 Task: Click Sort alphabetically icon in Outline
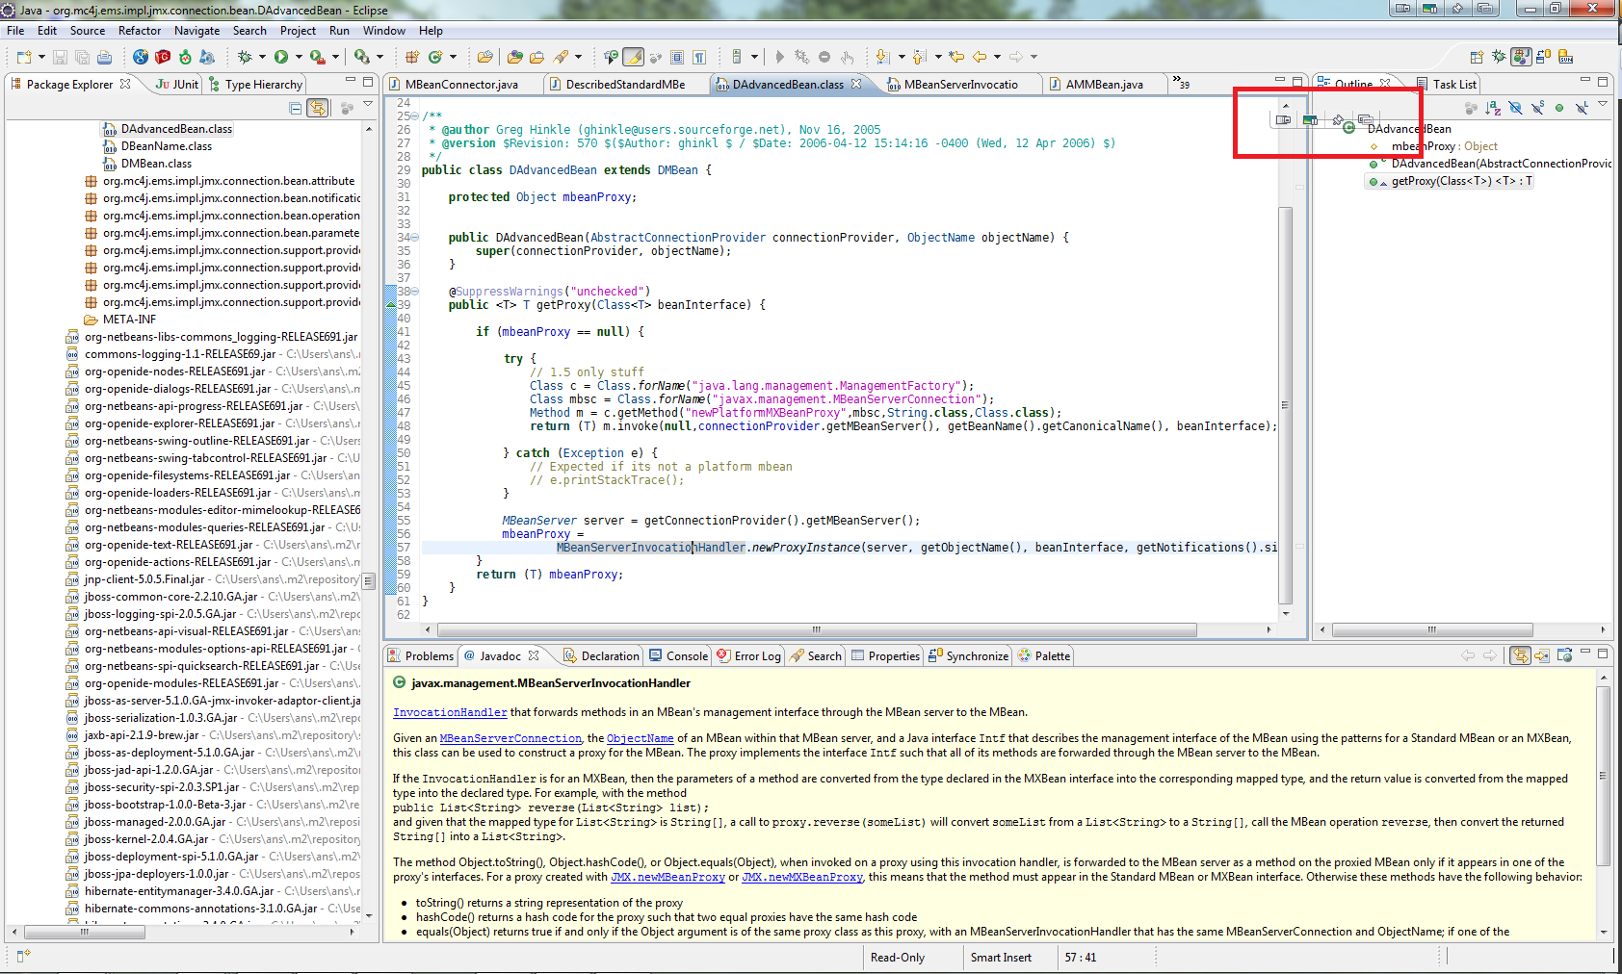click(1493, 109)
